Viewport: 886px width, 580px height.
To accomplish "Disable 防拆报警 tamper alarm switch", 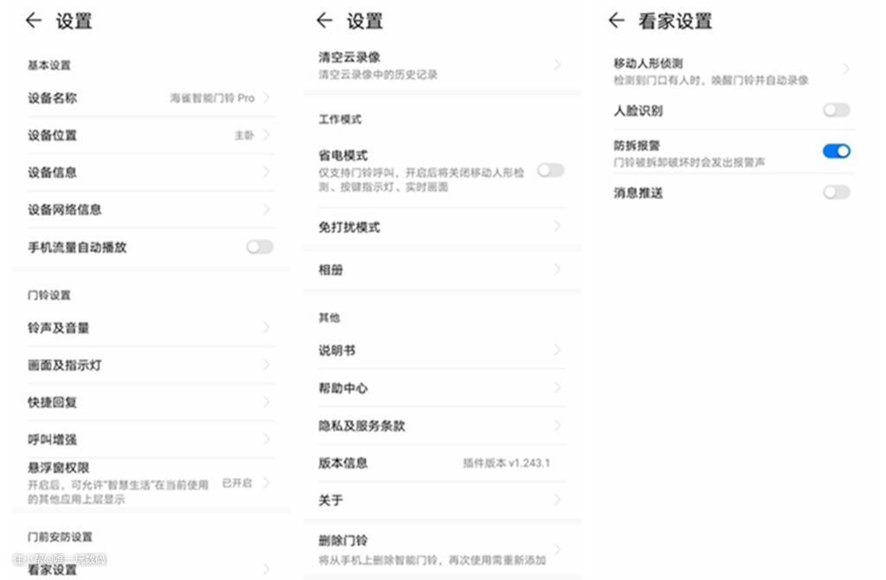I will [836, 151].
